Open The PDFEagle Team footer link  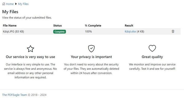point(14,95)
